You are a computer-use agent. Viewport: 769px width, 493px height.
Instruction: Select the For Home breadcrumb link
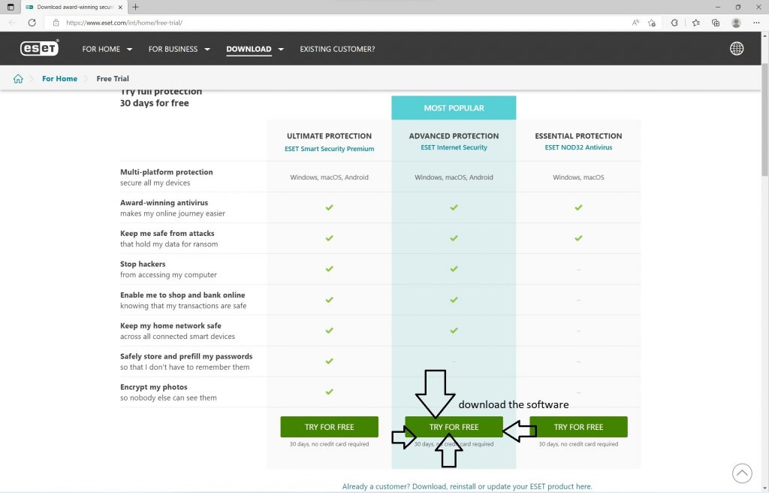[59, 79]
